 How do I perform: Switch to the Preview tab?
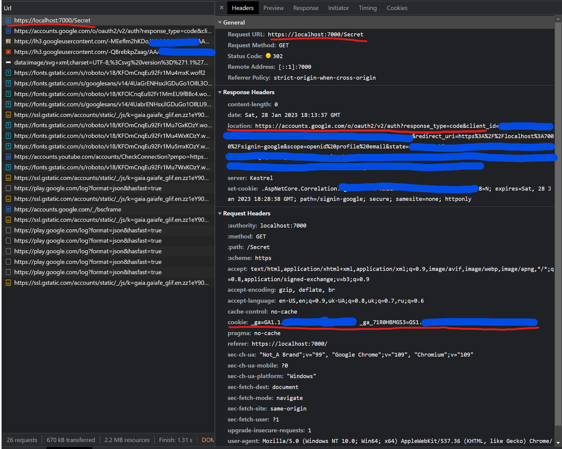pyautogui.click(x=273, y=8)
